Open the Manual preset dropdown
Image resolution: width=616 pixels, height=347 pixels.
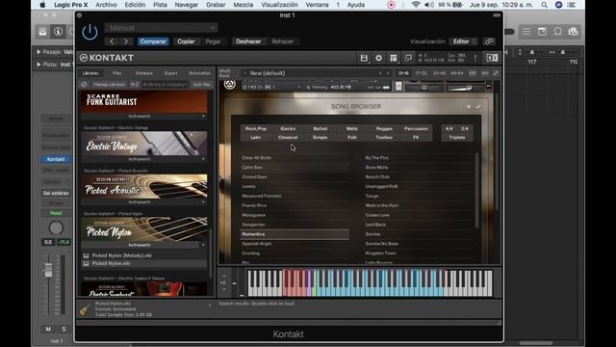162,28
